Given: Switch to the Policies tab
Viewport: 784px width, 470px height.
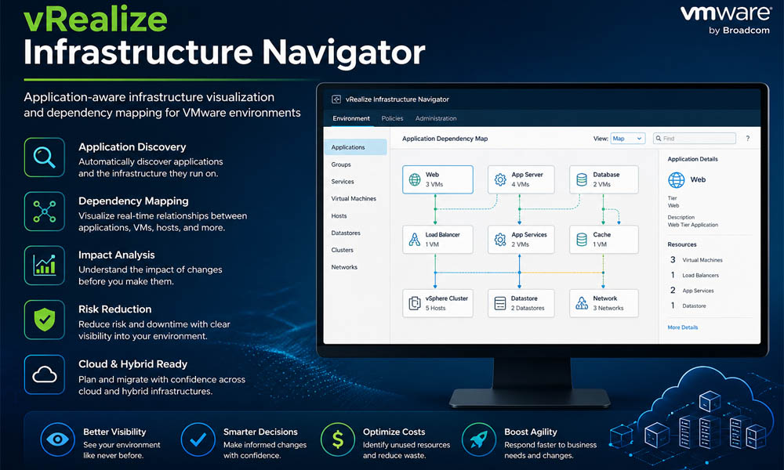Looking at the screenshot, I should point(392,118).
